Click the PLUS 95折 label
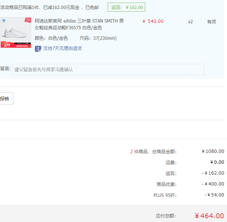The height and width of the screenshot is (222, 227). pos(165,195)
